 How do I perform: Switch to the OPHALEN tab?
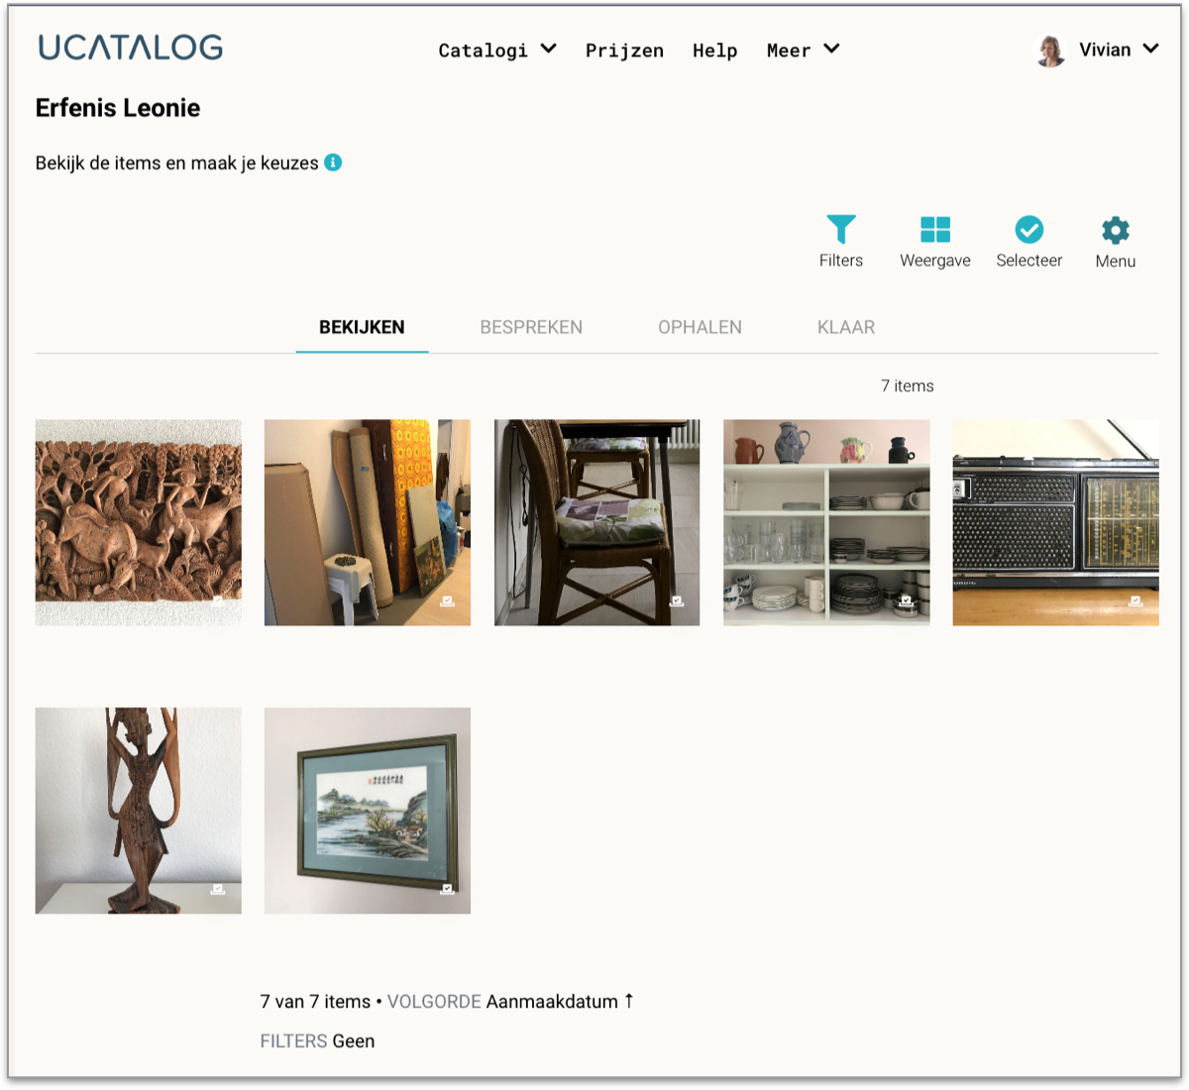pos(700,327)
